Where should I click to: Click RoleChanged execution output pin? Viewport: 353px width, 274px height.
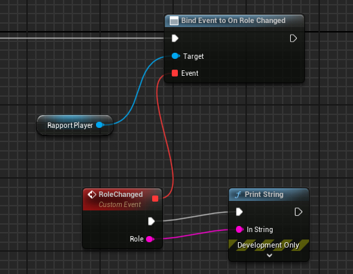(x=151, y=221)
